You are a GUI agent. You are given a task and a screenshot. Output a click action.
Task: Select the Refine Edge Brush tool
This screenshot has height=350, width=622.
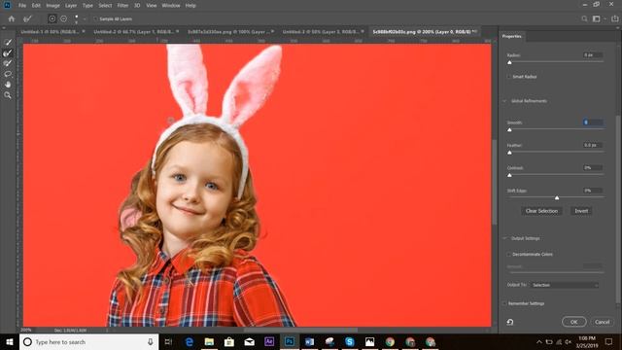pos(8,52)
